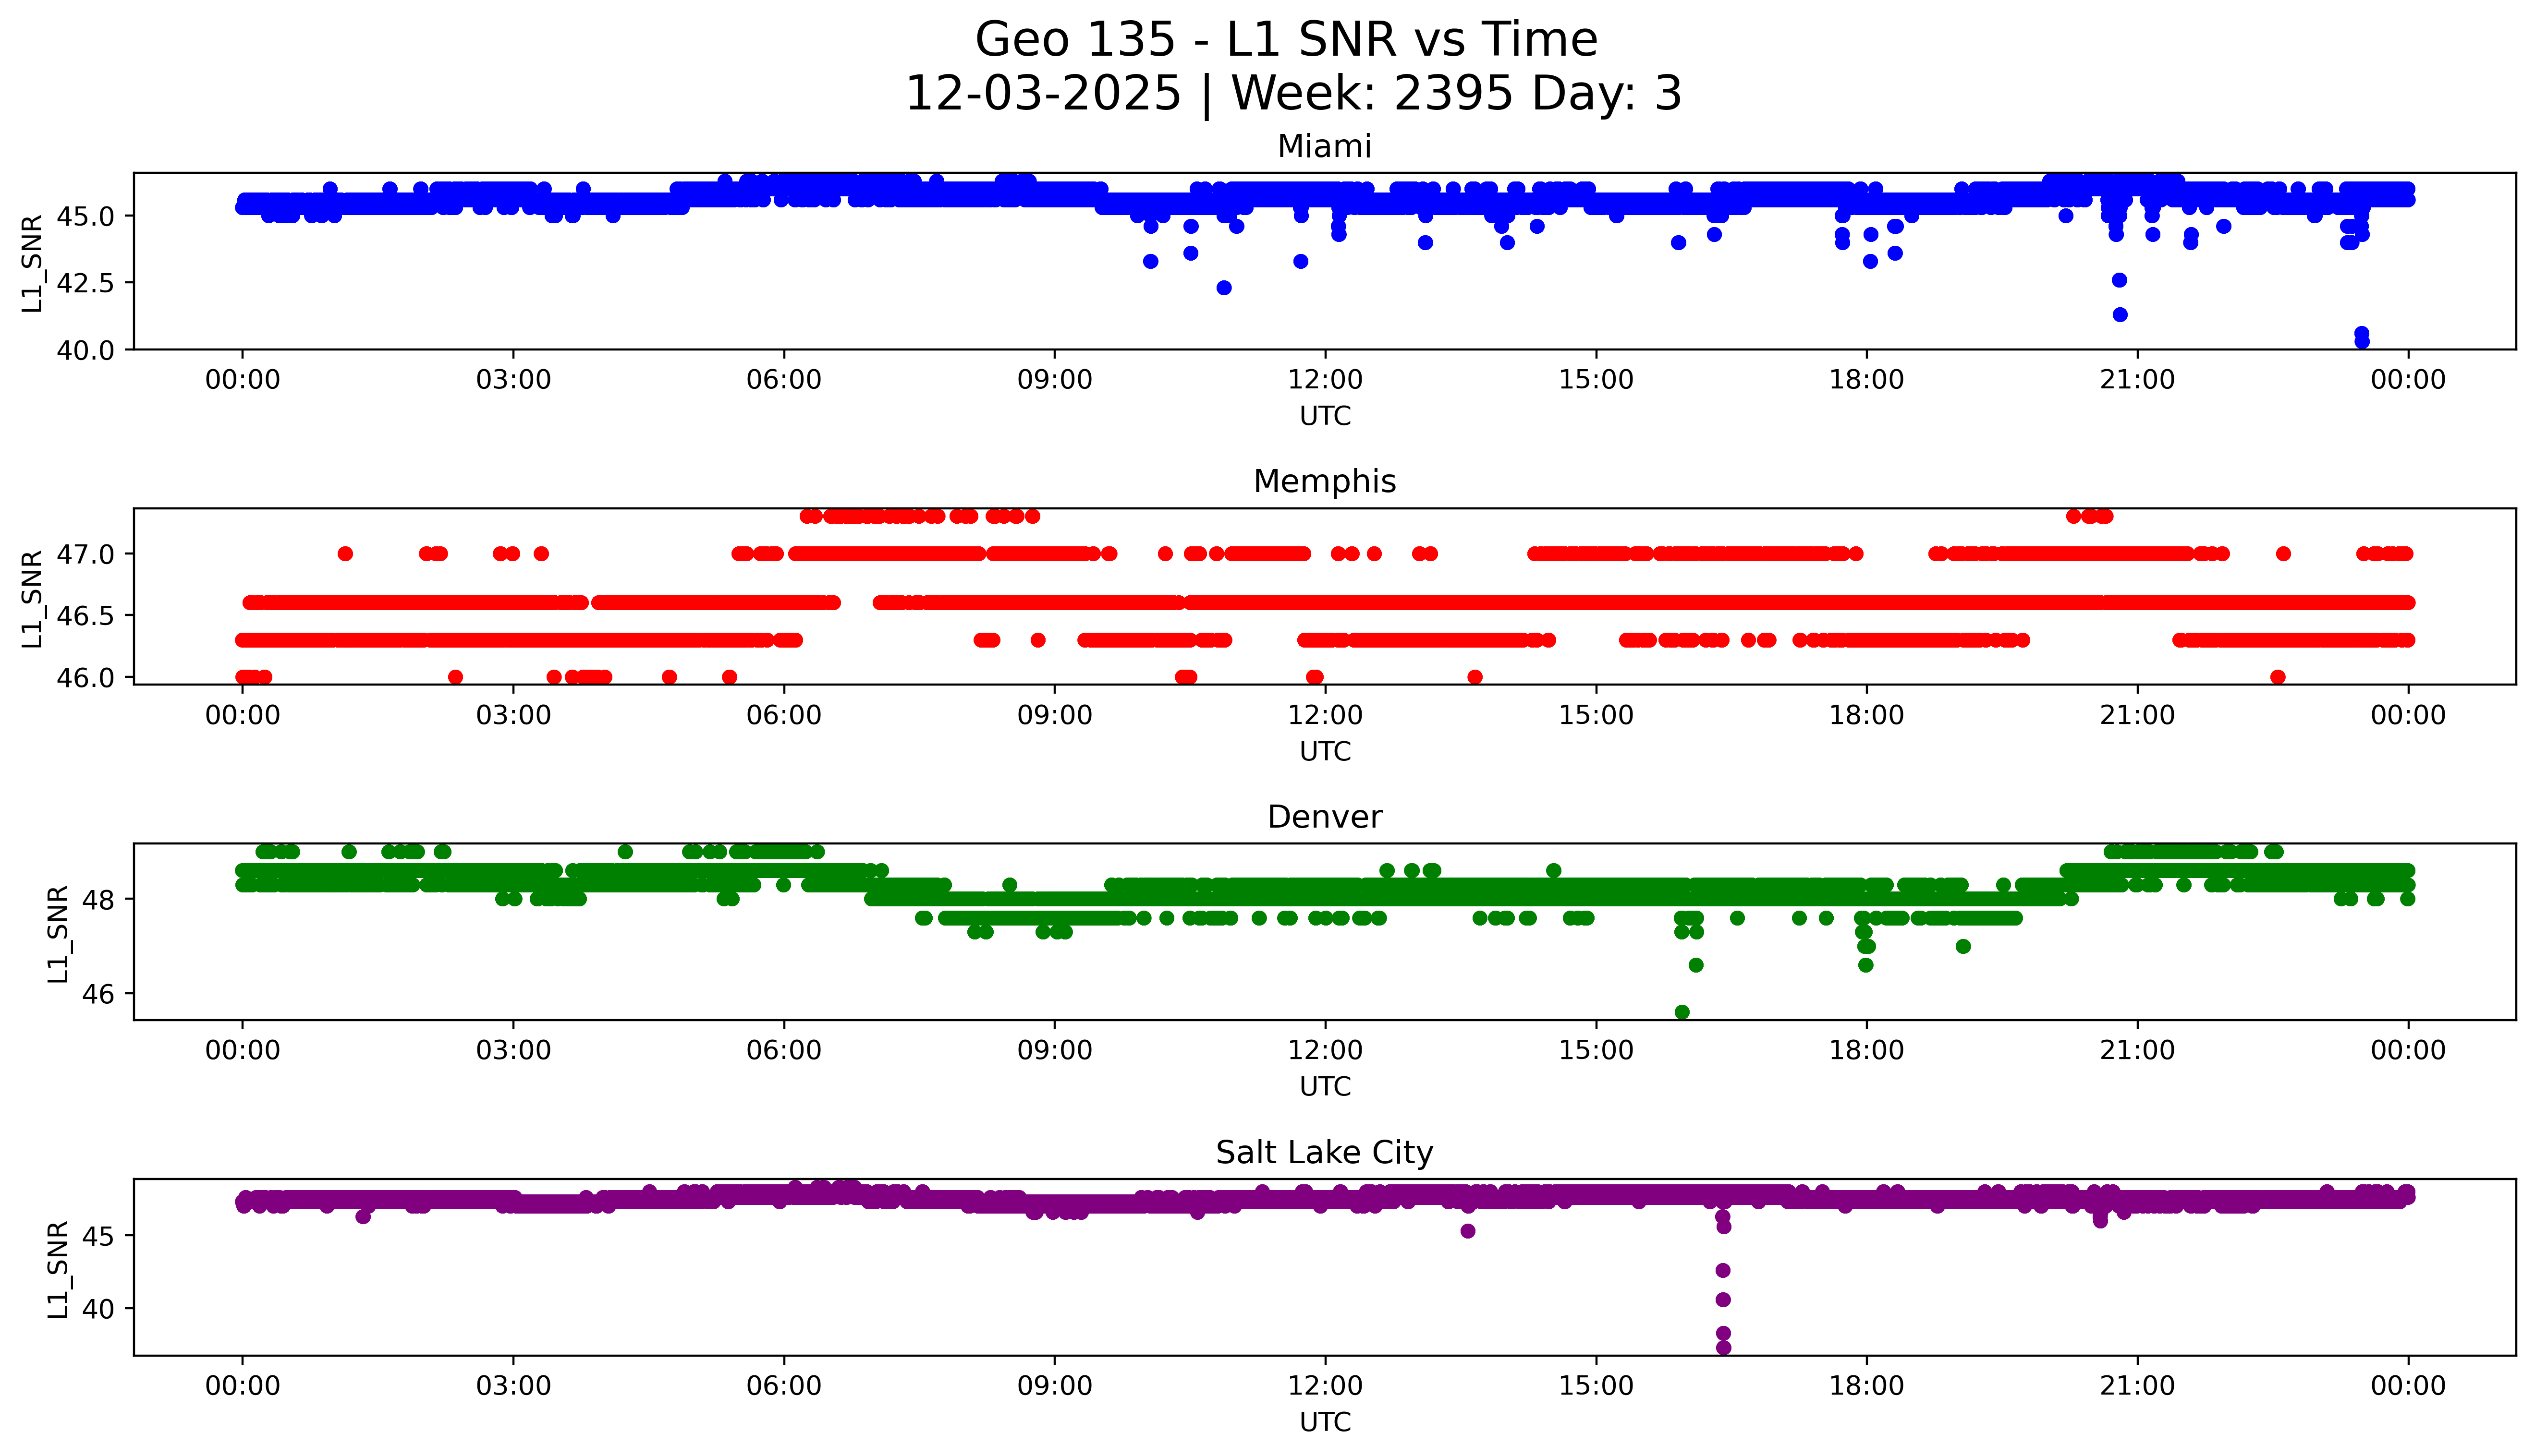Click the lowest green outlier point in the Denver plot
The height and width of the screenshot is (1456, 2535).
[x=1682, y=1012]
